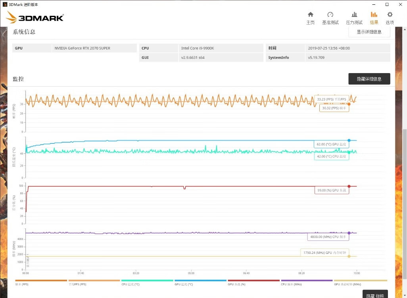Open the 选项 settings gear icon
This screenshot has height=298, width=407.
pyautogui.click(x=390, y=14)
